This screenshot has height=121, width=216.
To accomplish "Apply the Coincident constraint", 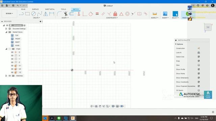I will click(85, 14).
